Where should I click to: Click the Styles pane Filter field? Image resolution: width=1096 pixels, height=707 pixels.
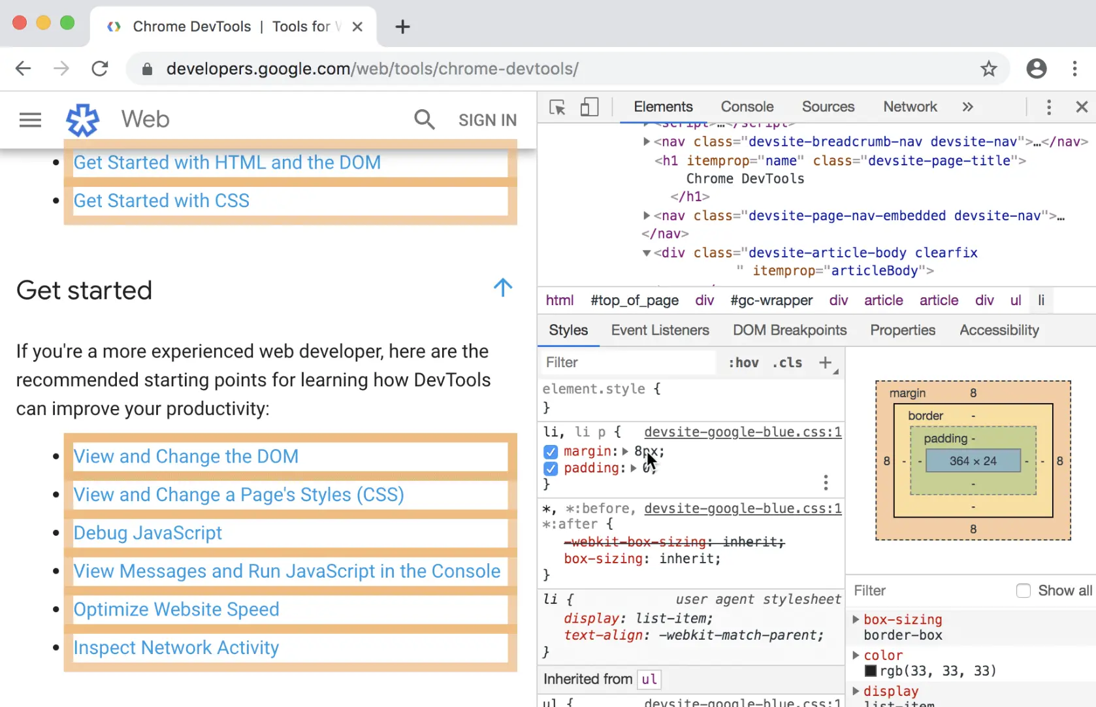tap(628, 363)
